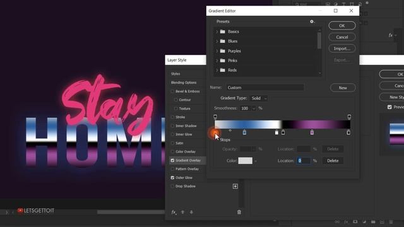Screen dimensions: 404x227
Task: Open the Presets gear menu
Action: tap(312, 21)
